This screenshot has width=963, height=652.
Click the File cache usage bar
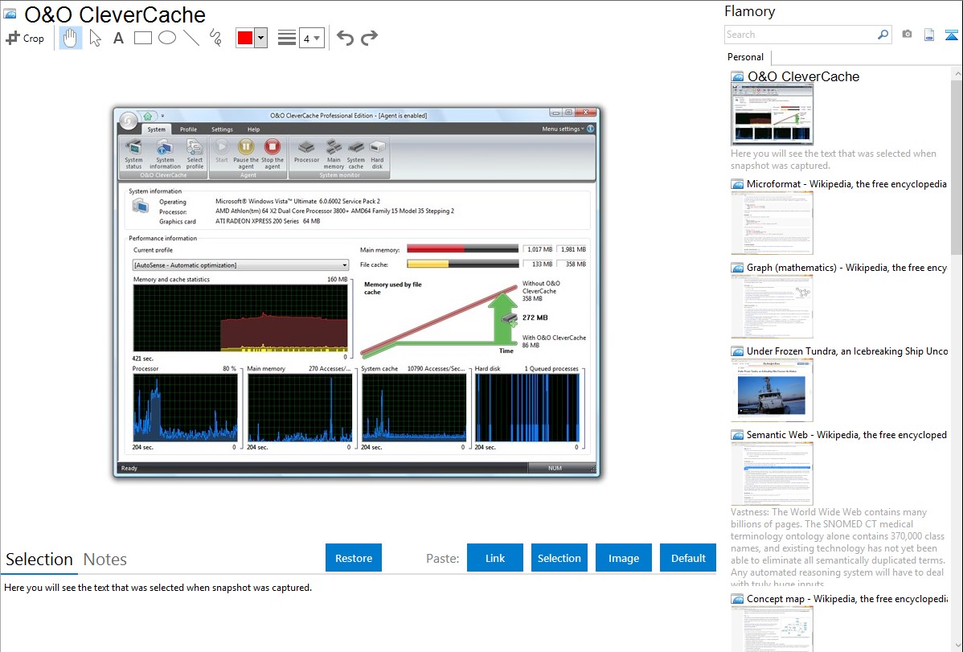coord(462,264)
